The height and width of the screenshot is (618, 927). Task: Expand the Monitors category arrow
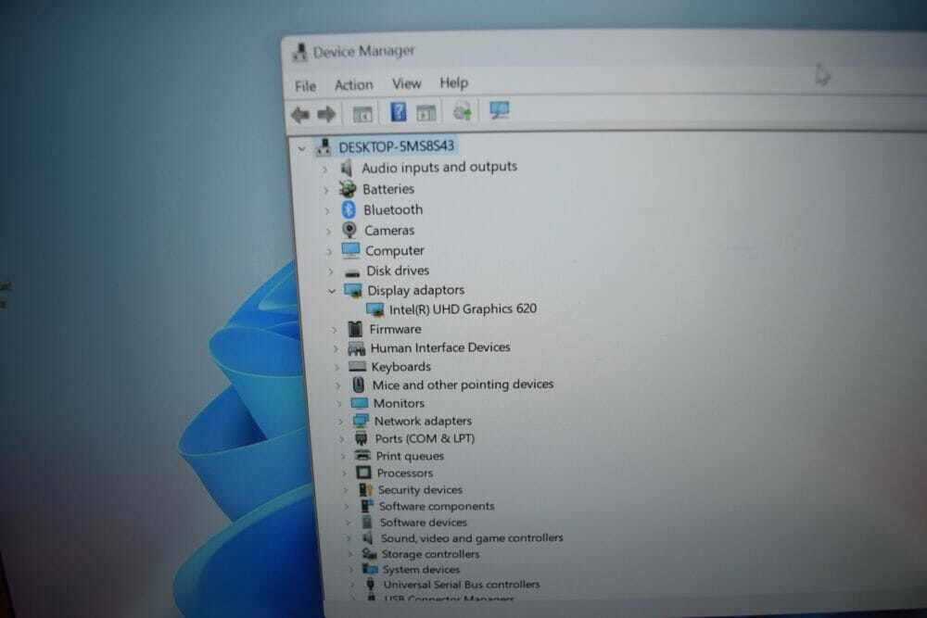click(339, 404)
